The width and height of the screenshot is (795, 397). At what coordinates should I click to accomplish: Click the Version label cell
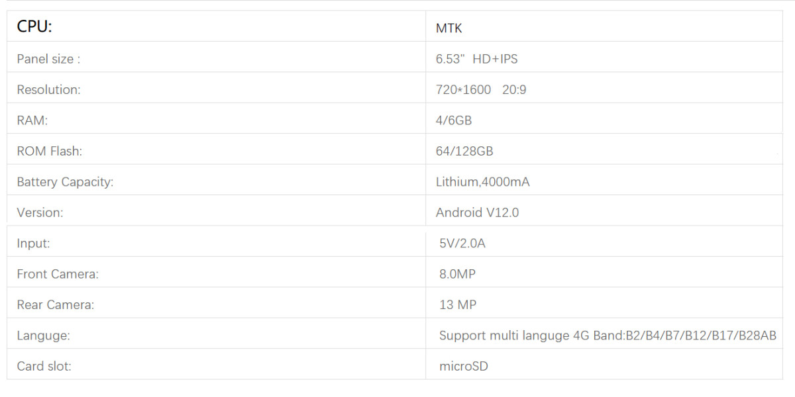pyautogui.click(x=40, y=213)
